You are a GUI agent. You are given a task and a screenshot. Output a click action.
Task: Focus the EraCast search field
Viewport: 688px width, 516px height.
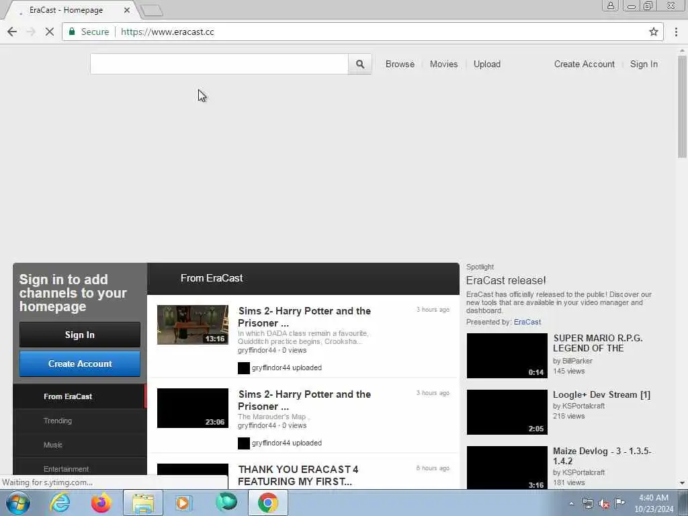(x=219, y=64)
